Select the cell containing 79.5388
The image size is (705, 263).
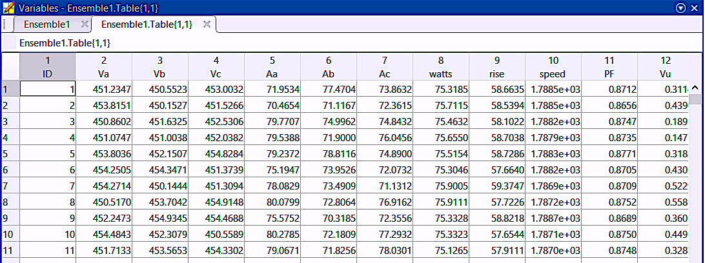272,138
